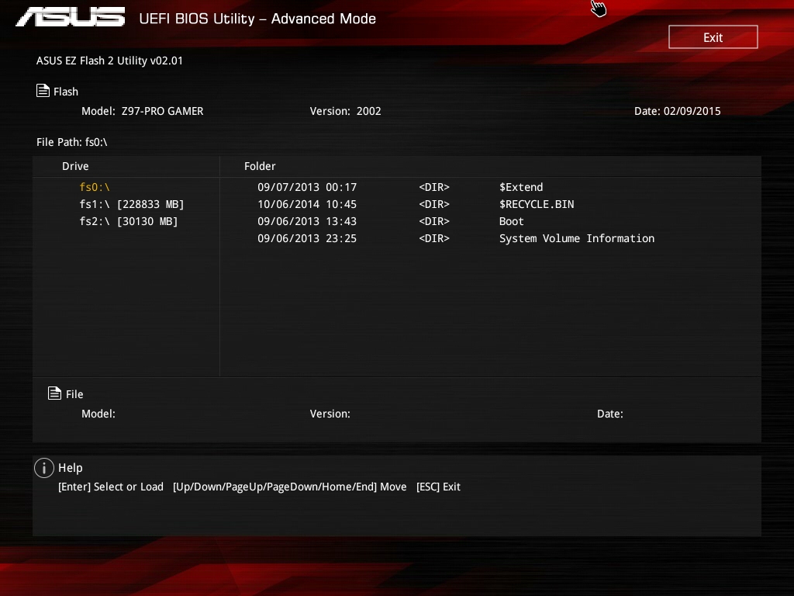Select drive fs0:\
Image resolution: width=794 pixels, height=596 pixels.
[95, 187]
